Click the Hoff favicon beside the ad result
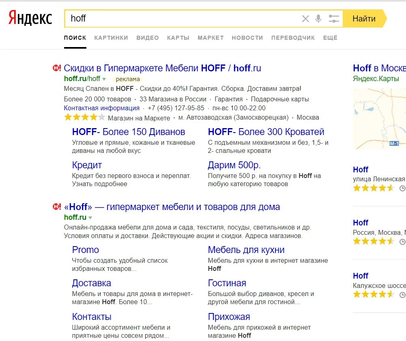The width and height of the screenshot is (406, 341). click(x=57, y=68)
